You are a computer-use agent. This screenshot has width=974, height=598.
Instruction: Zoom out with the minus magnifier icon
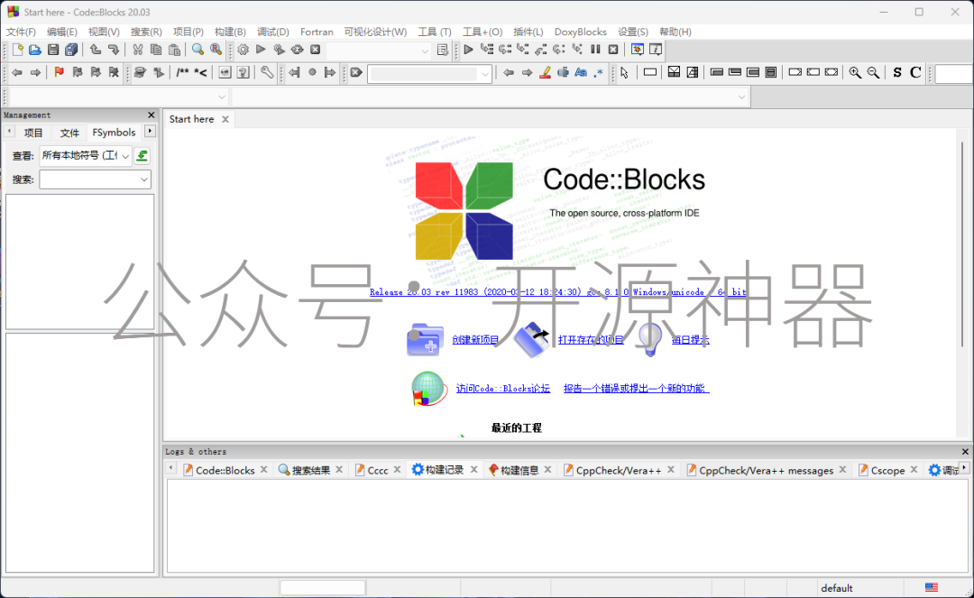(x=873, y=73)
